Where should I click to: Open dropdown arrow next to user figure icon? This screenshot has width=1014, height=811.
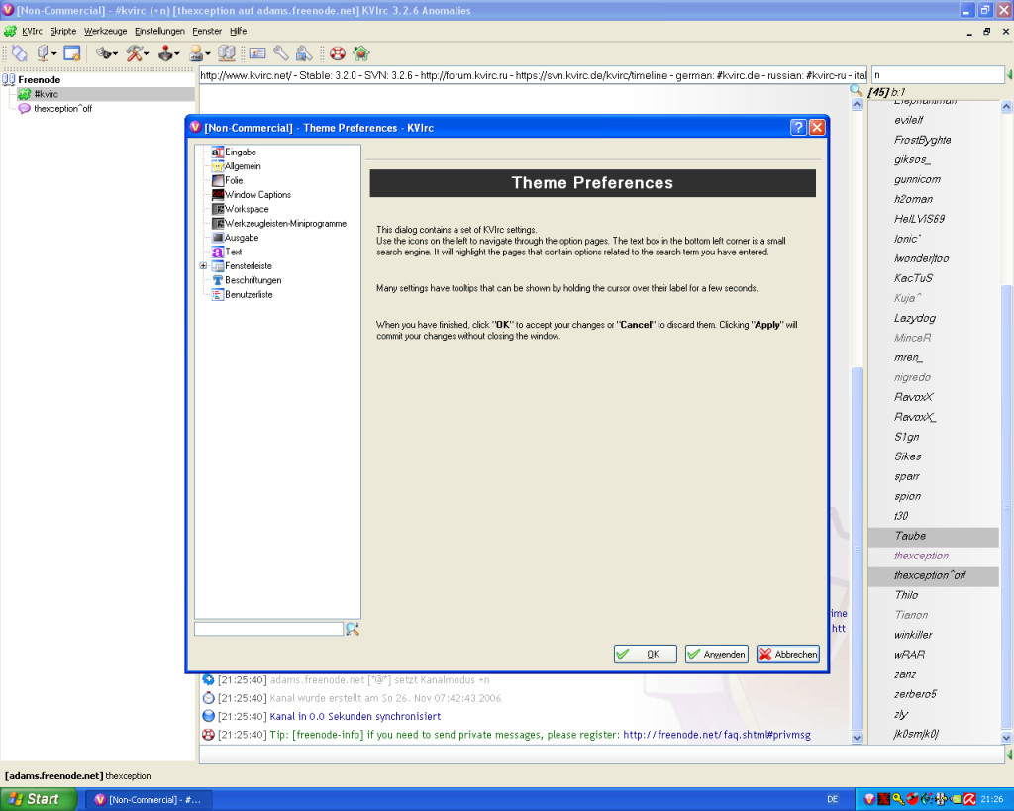[x=208, y=54]
